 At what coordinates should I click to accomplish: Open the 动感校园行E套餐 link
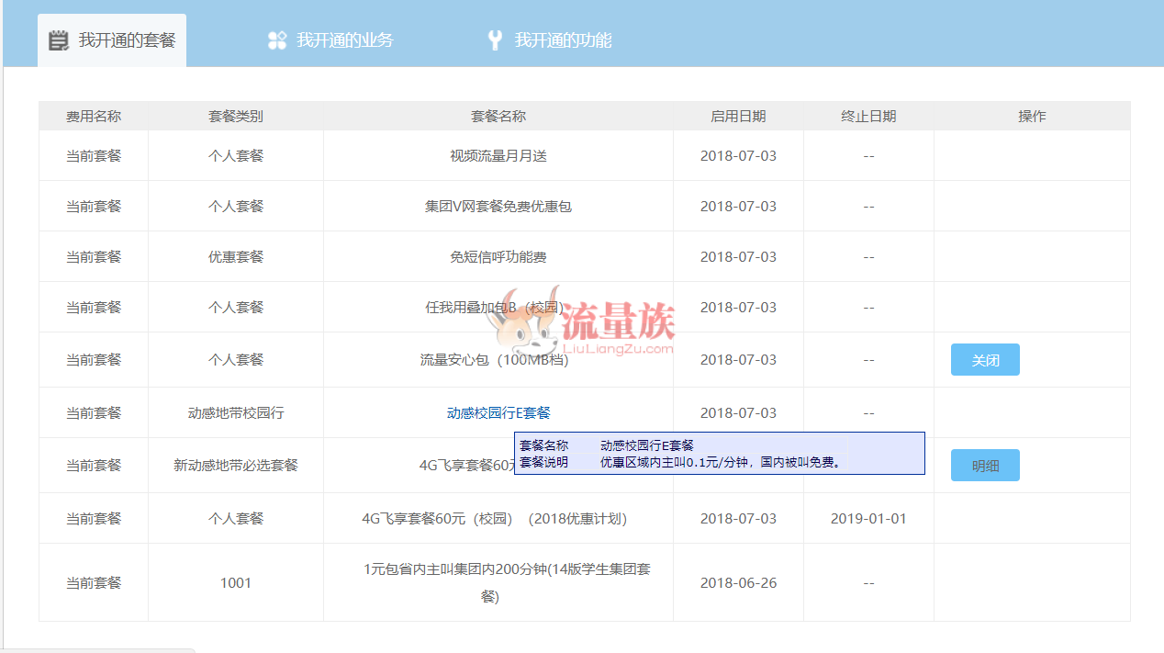click(498, 413)
